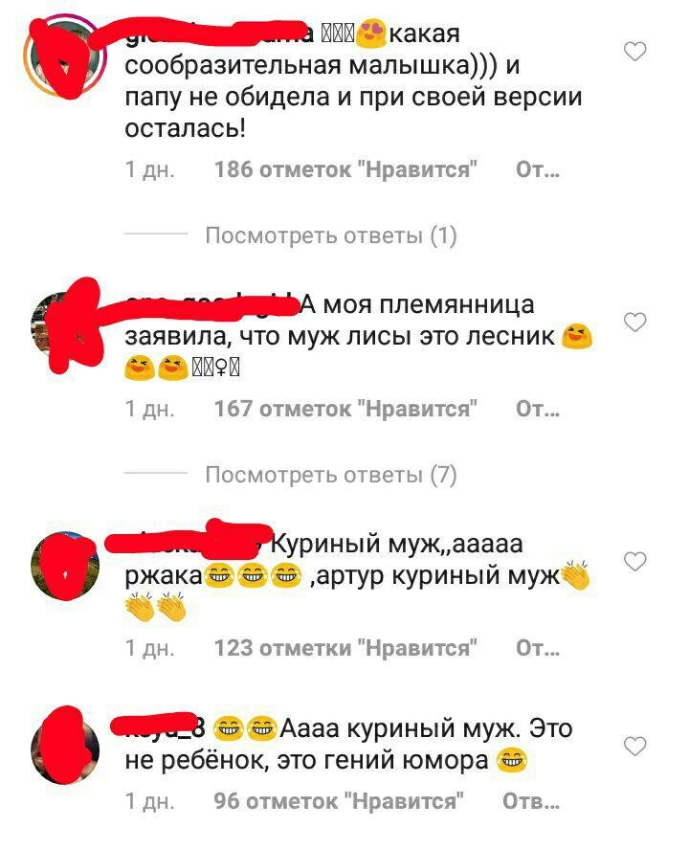The image size is (689, 849).
Task: Tap heart on 'гений юмора' comment
Action: [634, 747]
